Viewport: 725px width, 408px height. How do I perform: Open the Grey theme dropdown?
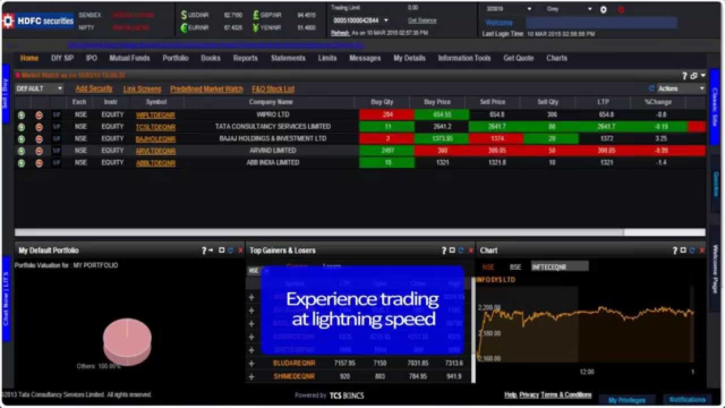coord(569,10)
